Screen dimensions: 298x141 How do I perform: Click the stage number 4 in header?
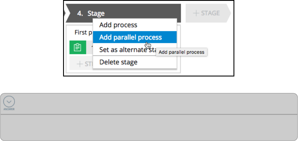tap(80, 13)
